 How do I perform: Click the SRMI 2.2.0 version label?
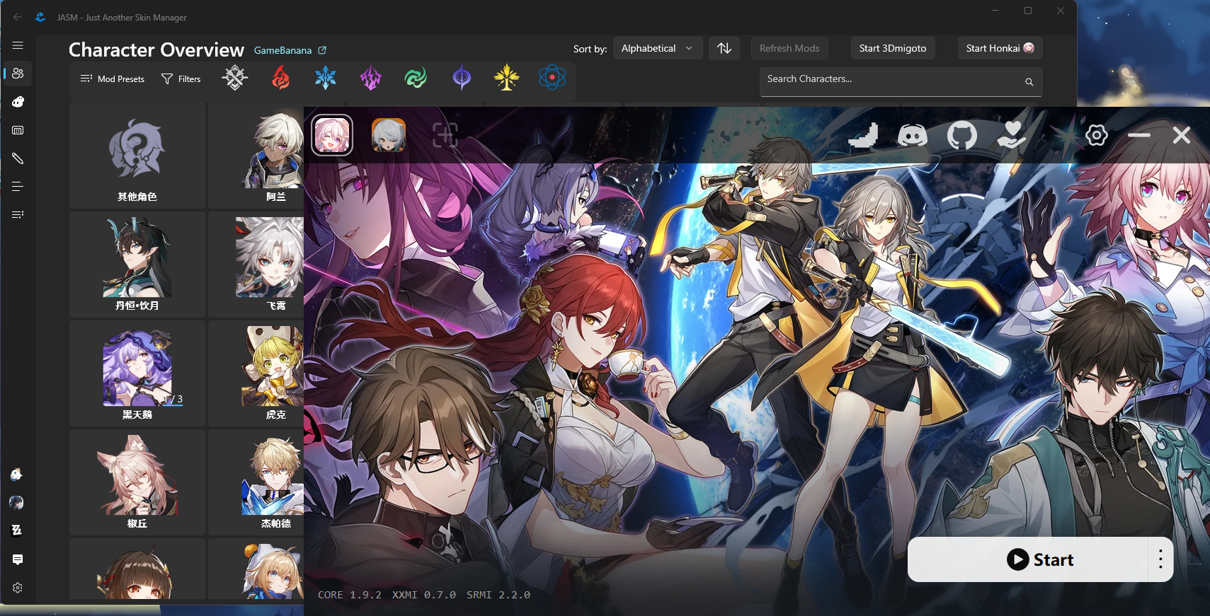click(498, 595)
